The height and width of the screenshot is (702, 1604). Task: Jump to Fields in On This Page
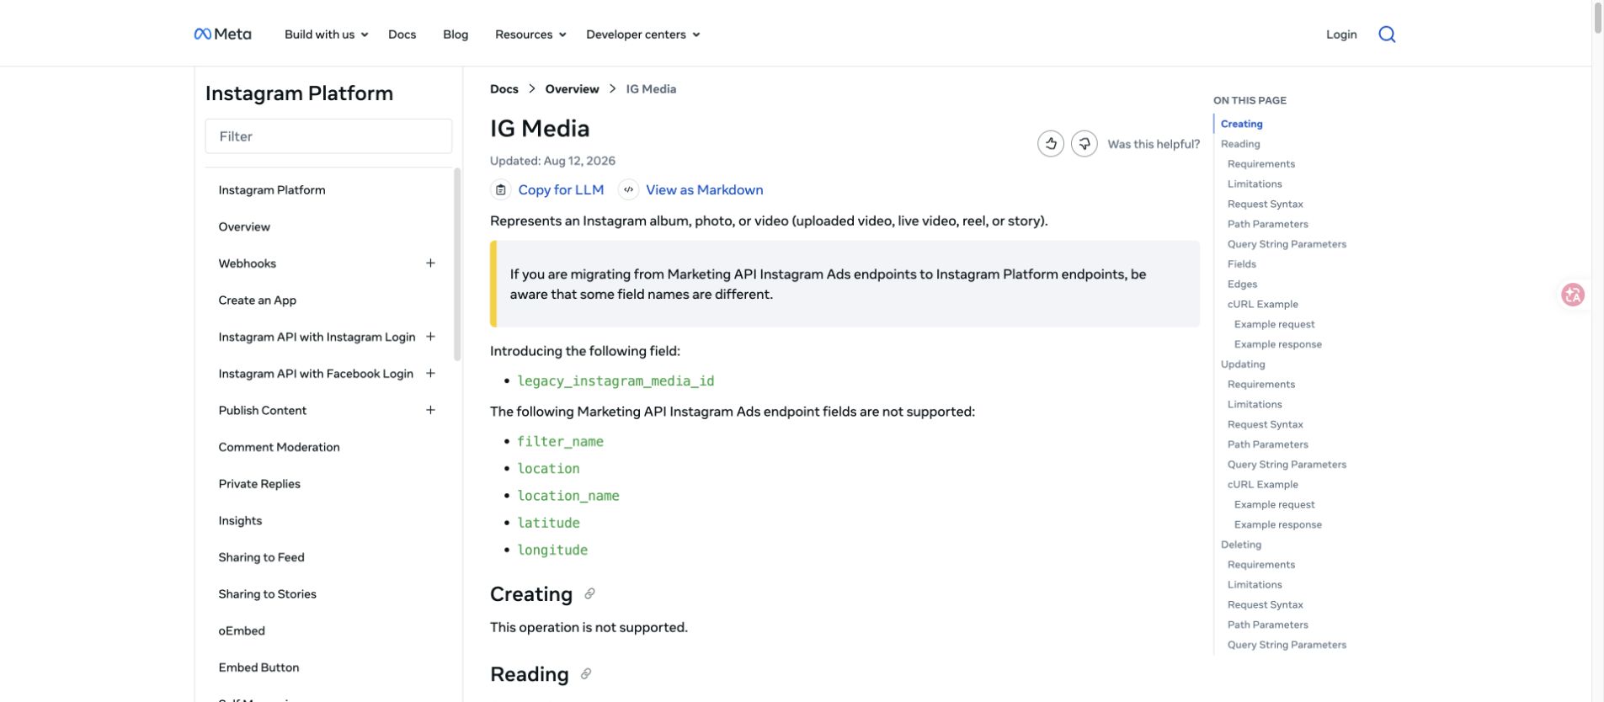1241,263
